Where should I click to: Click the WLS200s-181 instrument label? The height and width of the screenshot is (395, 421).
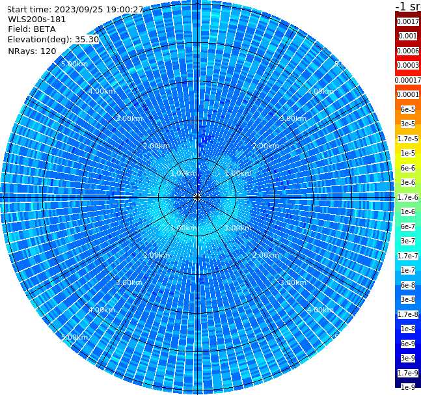[37, 20]
